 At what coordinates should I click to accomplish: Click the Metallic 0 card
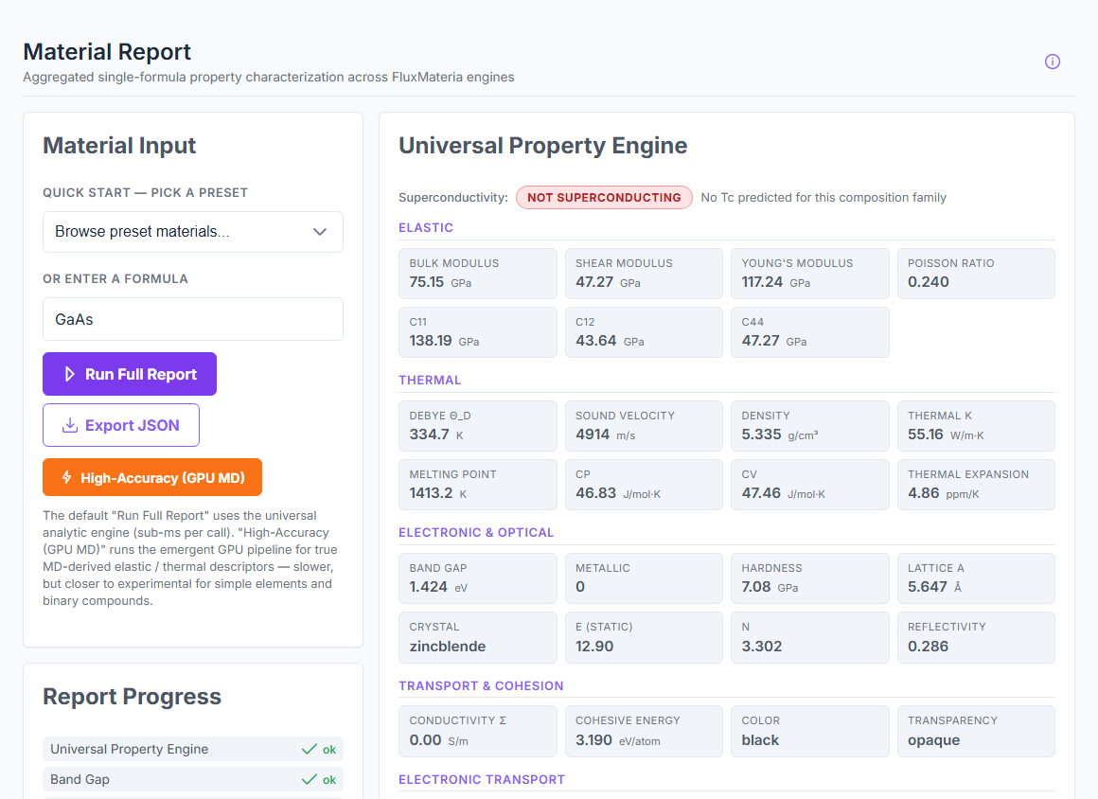click(644, 578)
